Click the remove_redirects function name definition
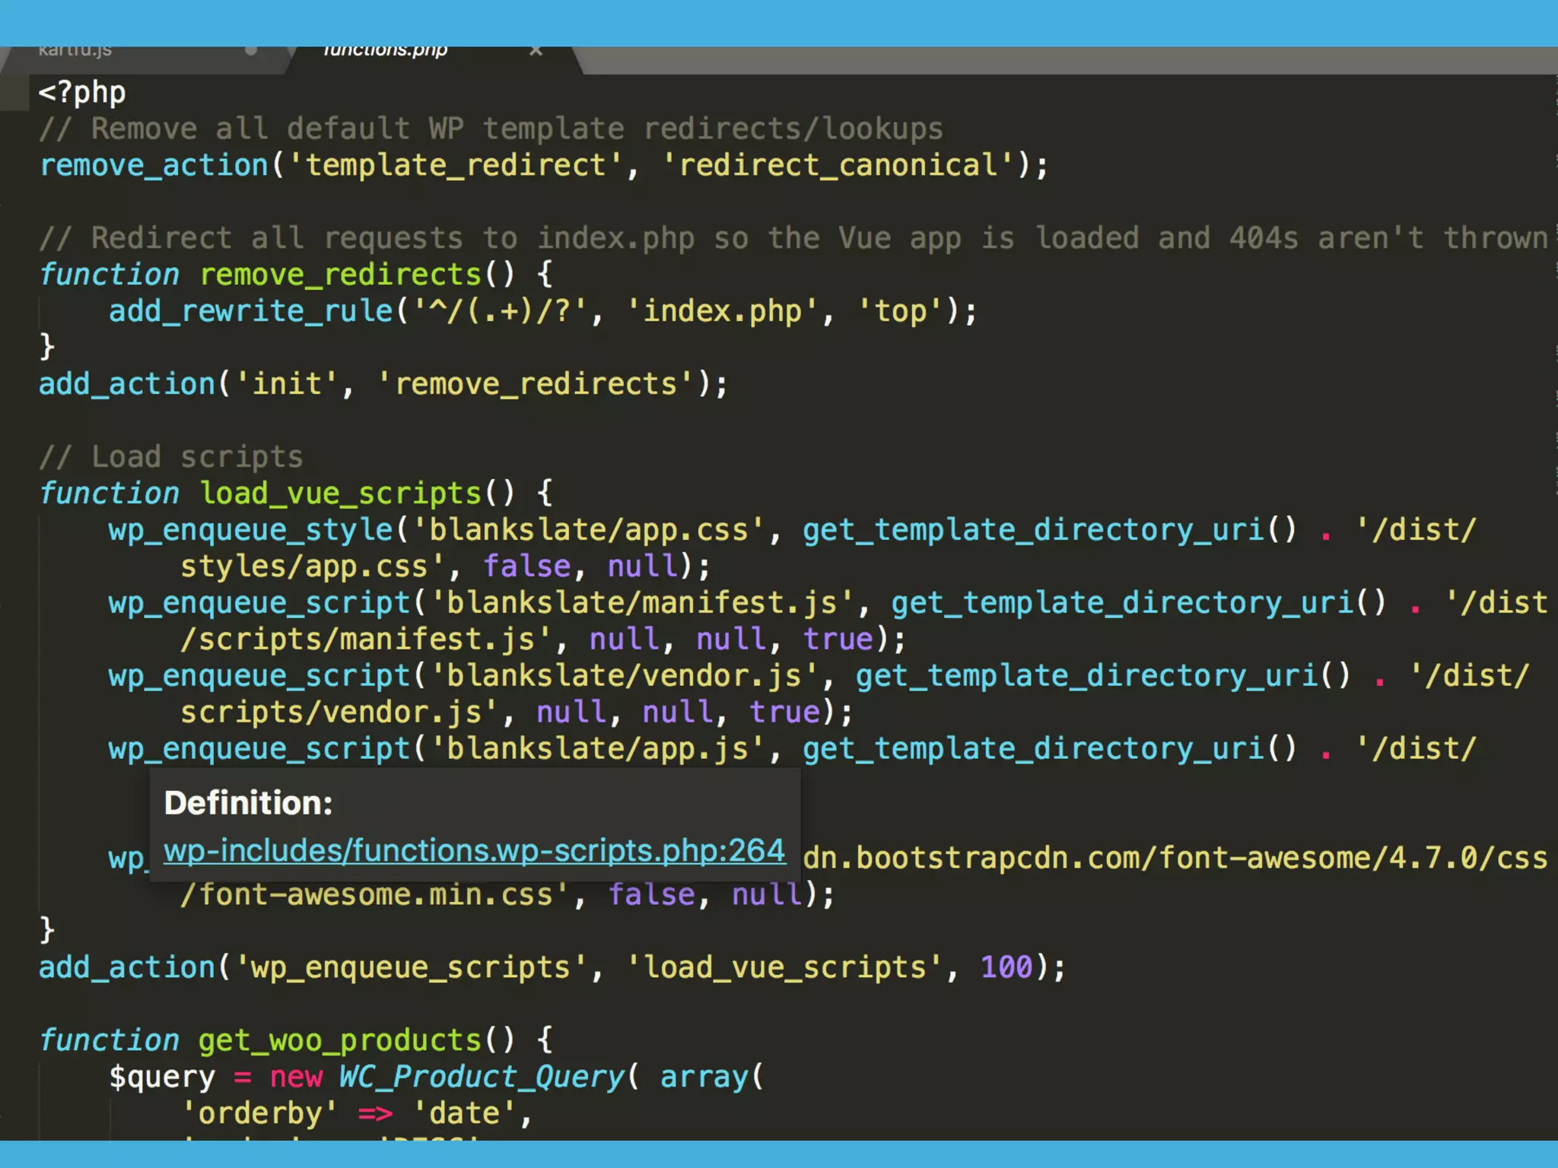 (x=341, y=275)
